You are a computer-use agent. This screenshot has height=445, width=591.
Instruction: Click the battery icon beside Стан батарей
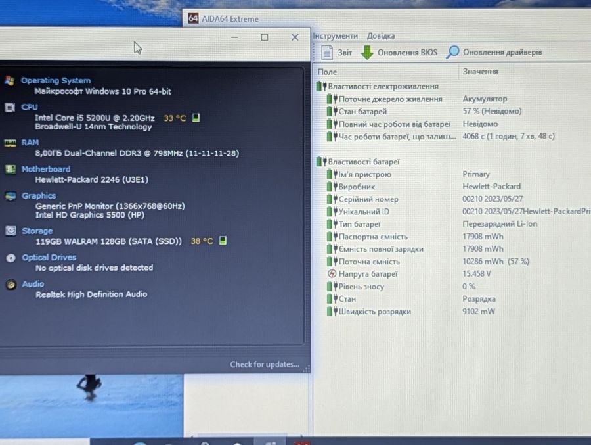(x=332, y=111)
